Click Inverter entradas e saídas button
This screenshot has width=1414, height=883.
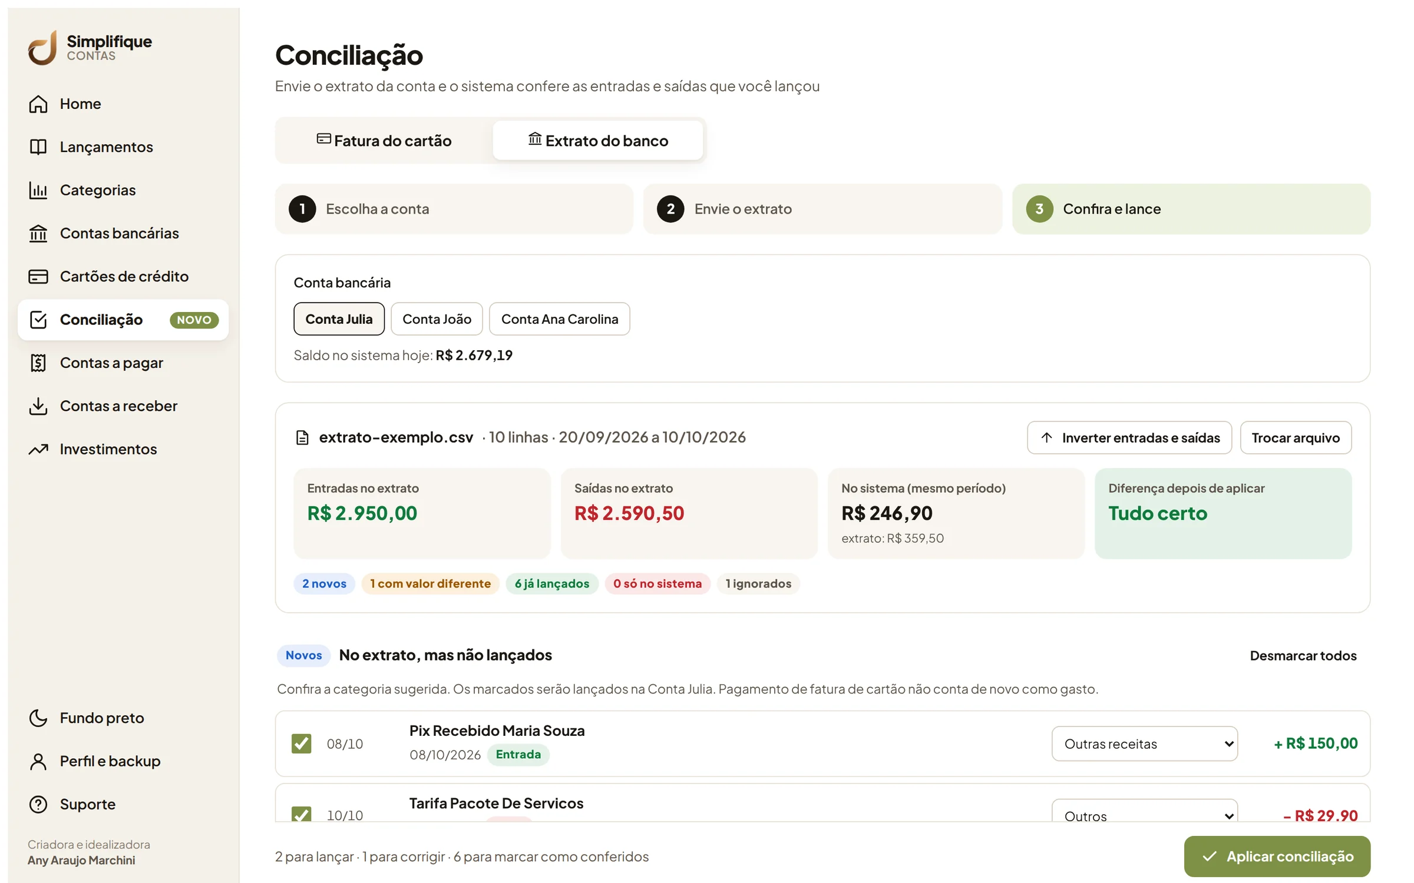tap(1129, 437)
